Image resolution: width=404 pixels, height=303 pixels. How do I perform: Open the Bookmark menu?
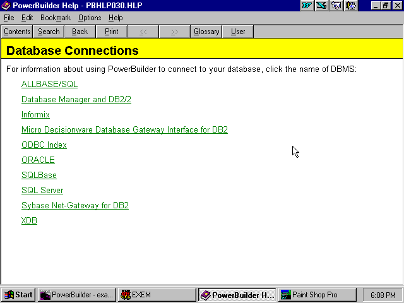[56, 18]
